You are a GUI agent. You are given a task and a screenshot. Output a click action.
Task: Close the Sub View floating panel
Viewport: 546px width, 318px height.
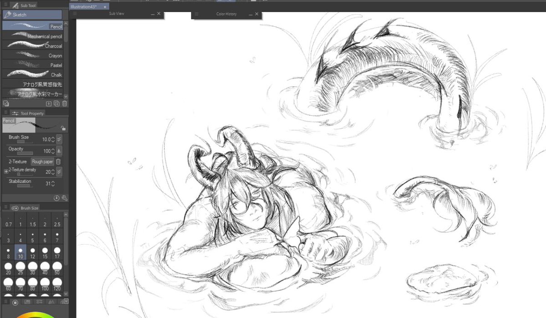pos(159,14)
